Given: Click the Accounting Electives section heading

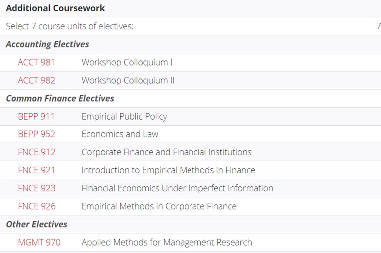Looking at the screenshot, I should coord(48,44).
